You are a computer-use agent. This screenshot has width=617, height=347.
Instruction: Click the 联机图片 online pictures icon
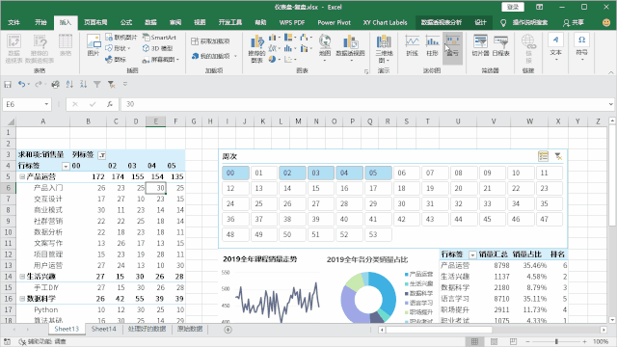coord(121,38)
